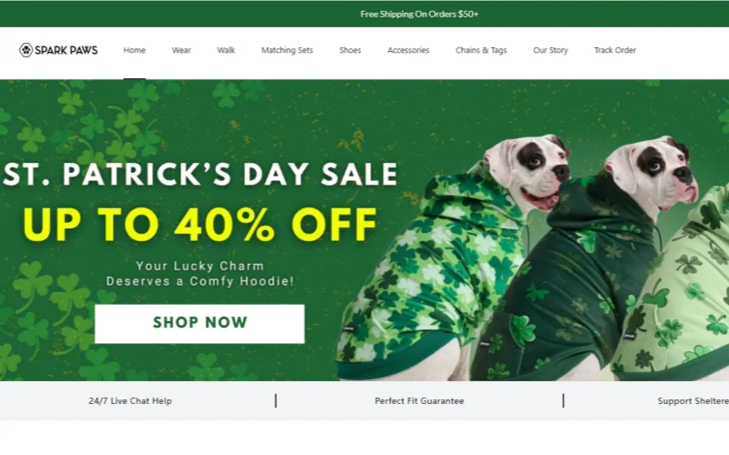Open the Home menu item

coord(134,50)
